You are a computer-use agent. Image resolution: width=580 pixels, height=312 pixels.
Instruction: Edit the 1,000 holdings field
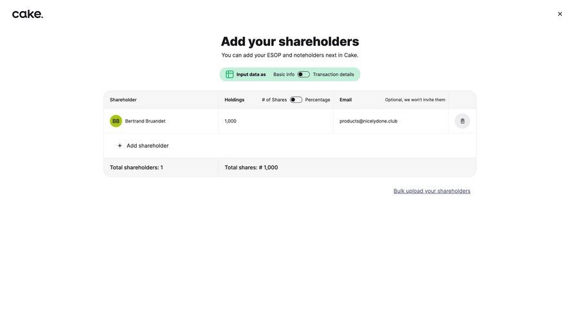231,121
